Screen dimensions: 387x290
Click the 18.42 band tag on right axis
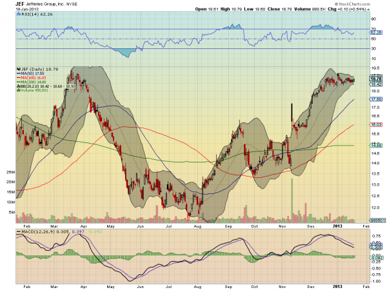click(x=375, y=84)
